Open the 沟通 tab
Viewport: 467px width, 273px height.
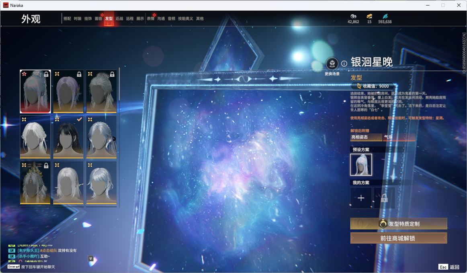161,18
